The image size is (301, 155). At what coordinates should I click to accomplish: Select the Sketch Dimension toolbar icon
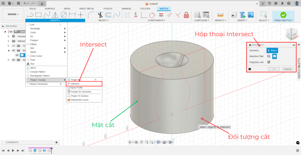(x=72, y=15)
